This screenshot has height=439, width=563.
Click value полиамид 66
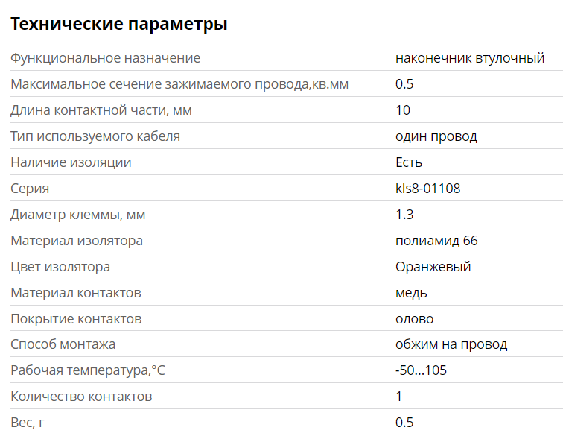436,241
